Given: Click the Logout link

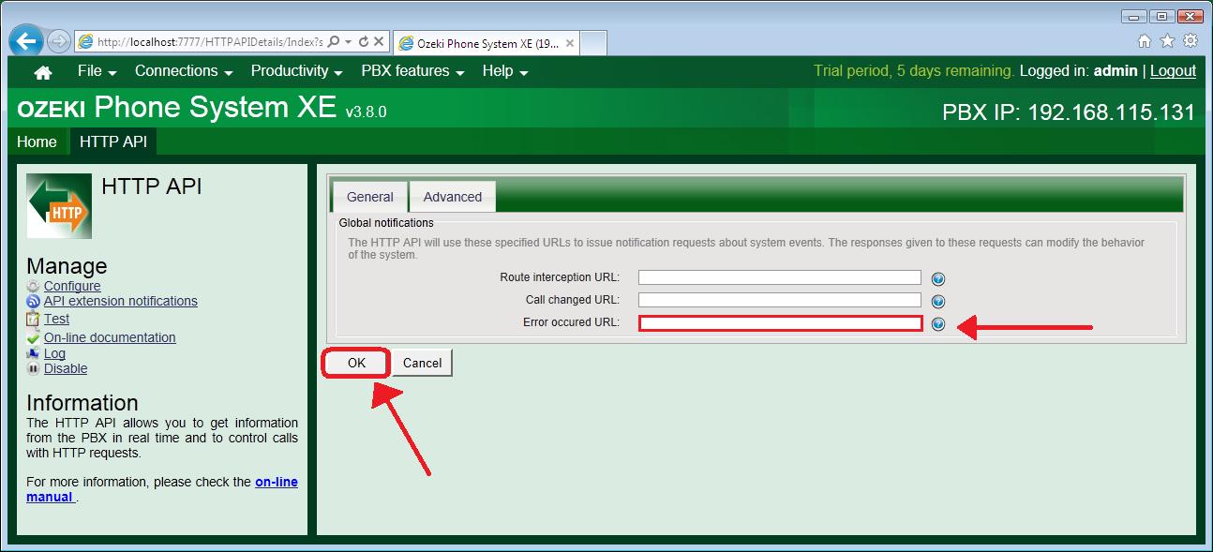Looking at the screenshot, I should [x=1173, y=71].
